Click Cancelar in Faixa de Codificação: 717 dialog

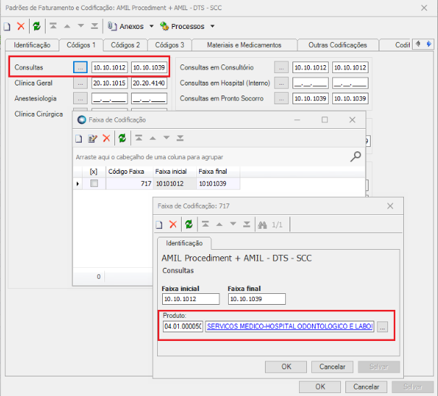pyautogui.click(x=332, y=366)
